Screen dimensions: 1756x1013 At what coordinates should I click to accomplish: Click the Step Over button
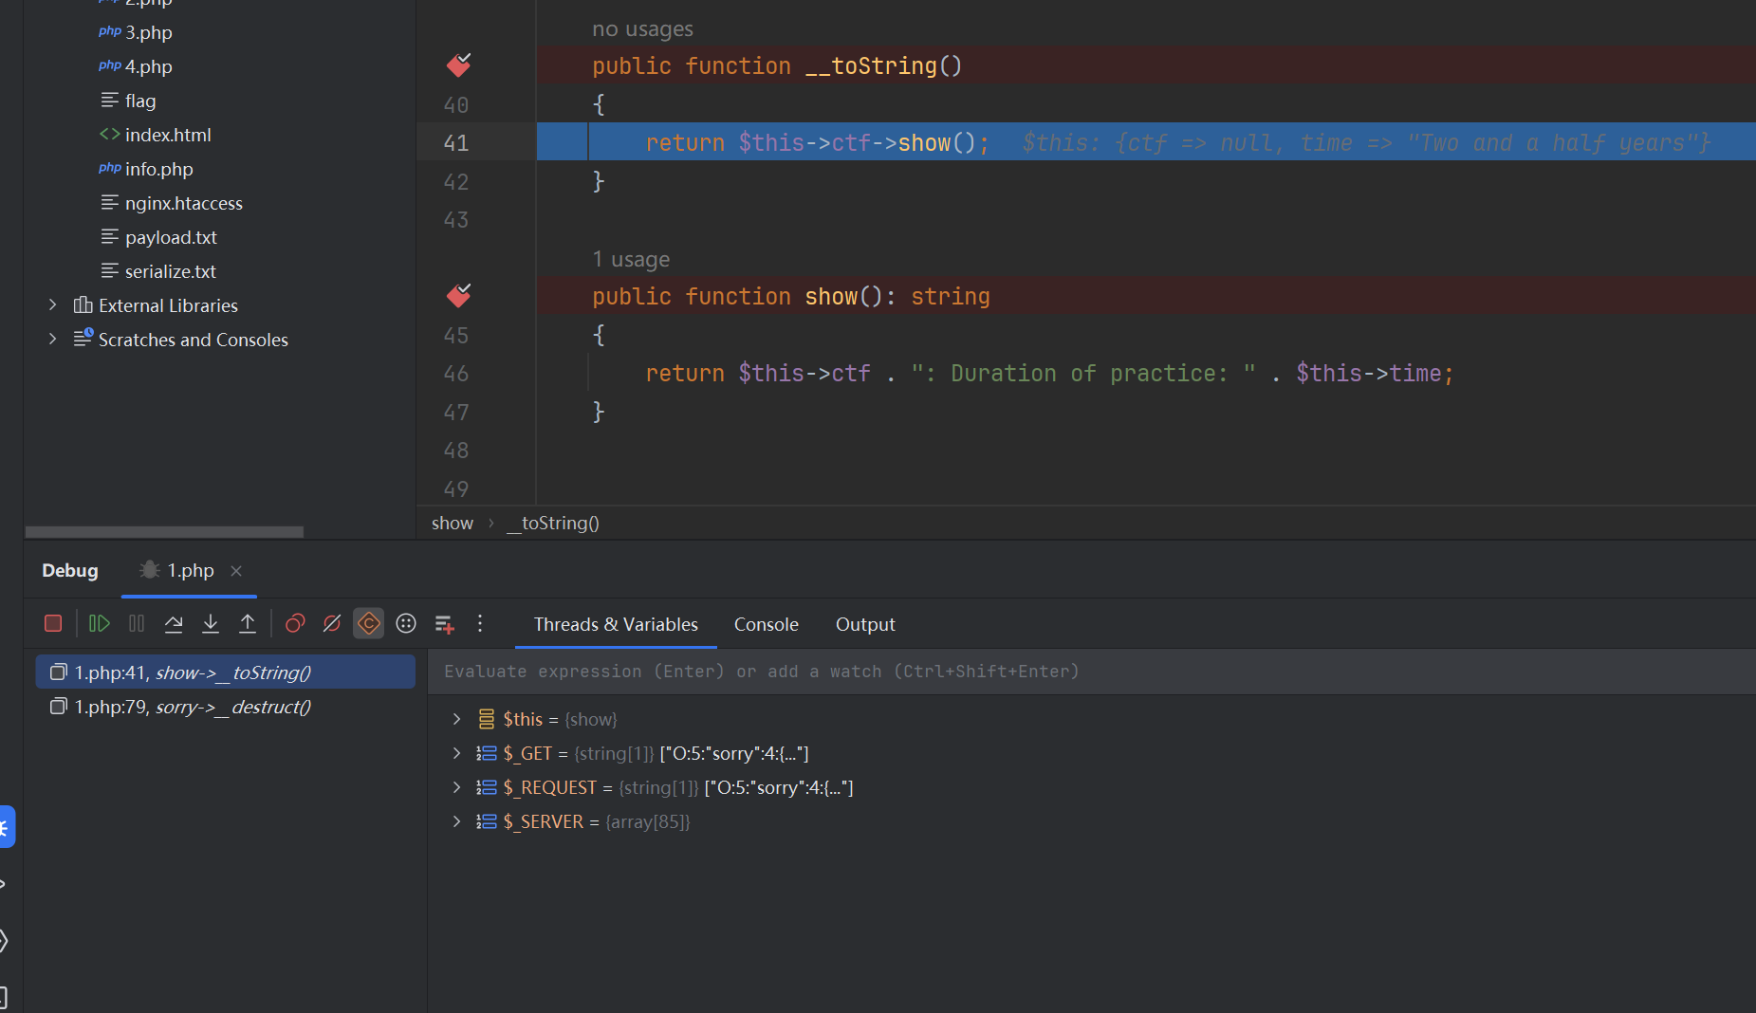coord(174,623)
